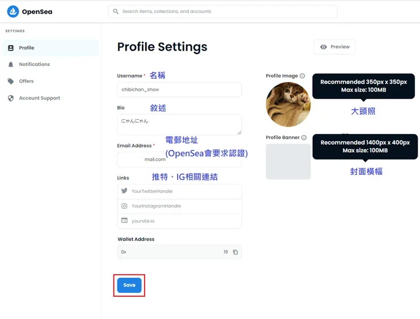Click the Username label

click(129, 76)
